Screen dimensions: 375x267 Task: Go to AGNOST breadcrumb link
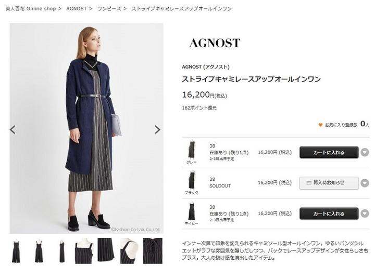click(77, 9)
